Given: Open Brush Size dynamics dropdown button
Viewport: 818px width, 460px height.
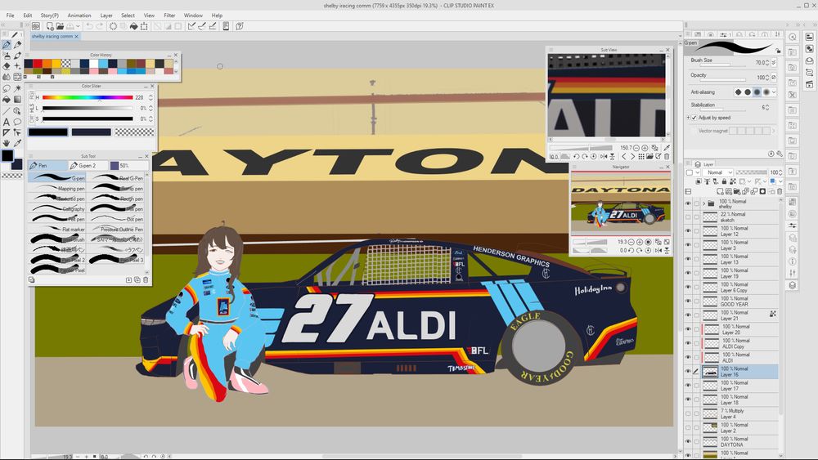Looking at the screenshot, I should tap(774, 63).
